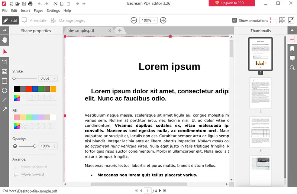297x194 pixels.
Task: Open the Comments sidebar panel
Action: 292,58
